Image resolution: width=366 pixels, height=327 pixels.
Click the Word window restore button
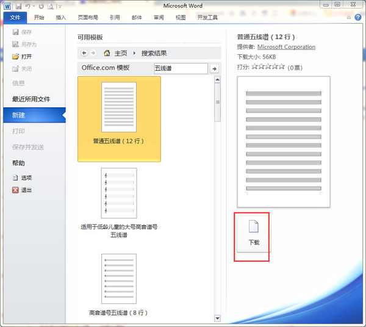(337, 4)
